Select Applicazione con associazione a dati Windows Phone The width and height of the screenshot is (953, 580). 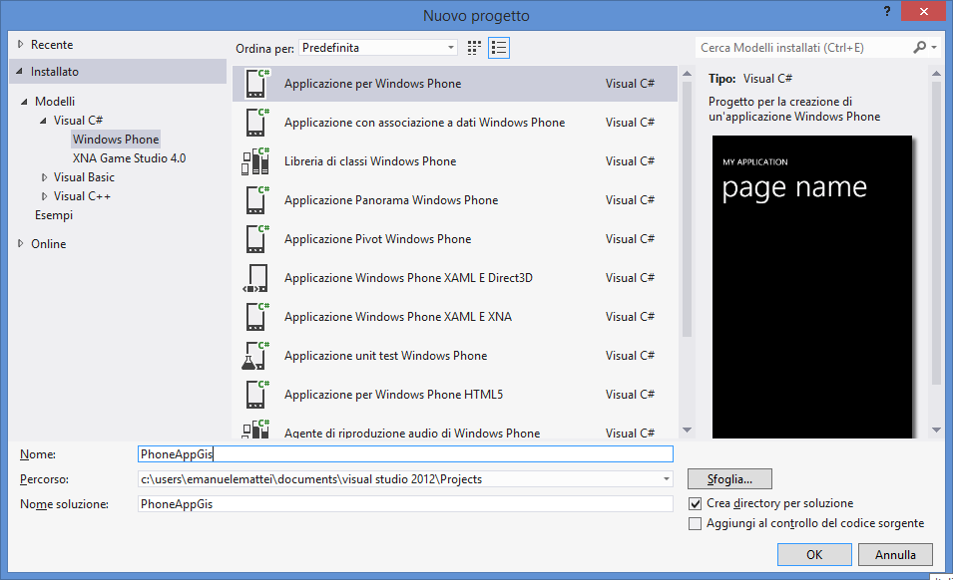455,122
